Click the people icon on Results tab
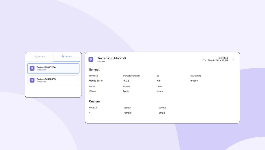Viewport: 265px width, 150px height. point(36,57)
